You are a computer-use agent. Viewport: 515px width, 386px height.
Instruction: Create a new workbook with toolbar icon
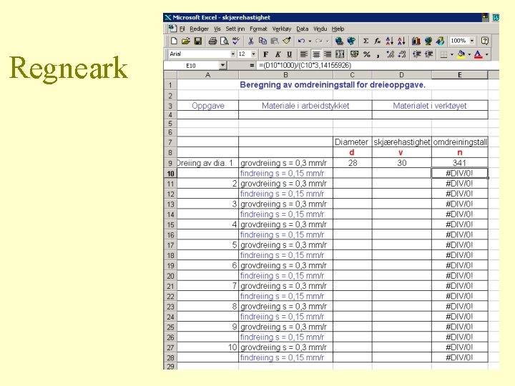pos(174,41)
